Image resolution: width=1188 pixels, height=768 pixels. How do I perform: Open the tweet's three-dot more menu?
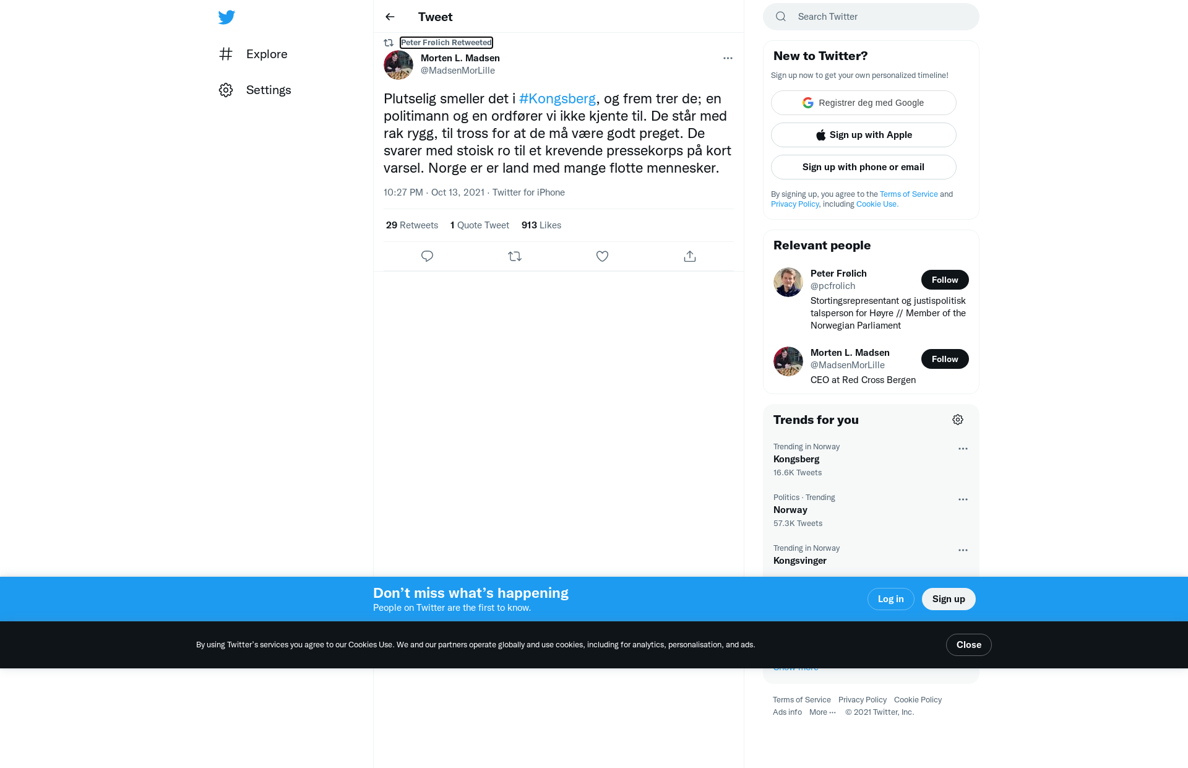728,58
